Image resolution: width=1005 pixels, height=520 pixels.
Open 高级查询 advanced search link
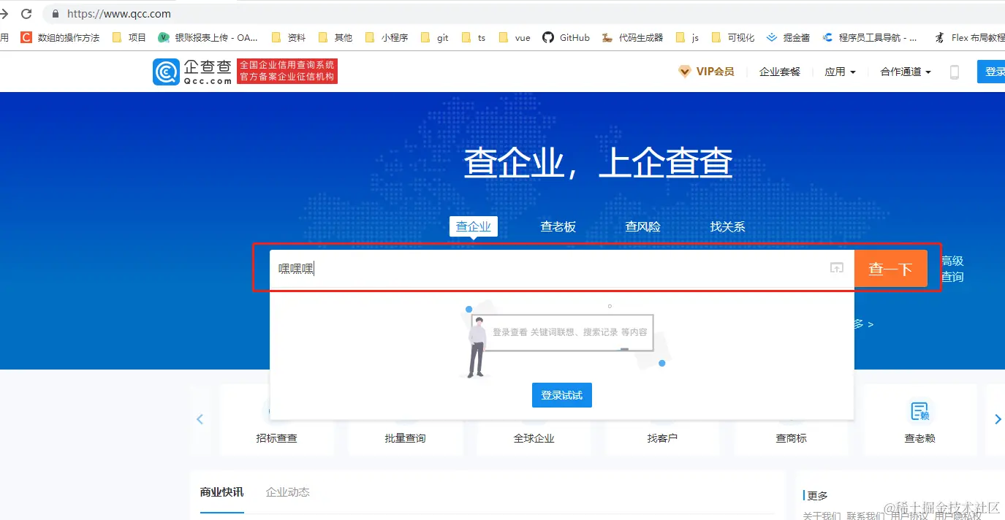(952, 269)
